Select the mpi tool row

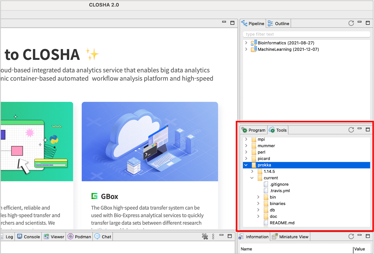(x=307, y=139)
